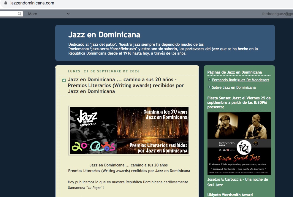293x197 pixels.
Task: Click the green arrow icon beside post title
Action: tap(64, 80)
